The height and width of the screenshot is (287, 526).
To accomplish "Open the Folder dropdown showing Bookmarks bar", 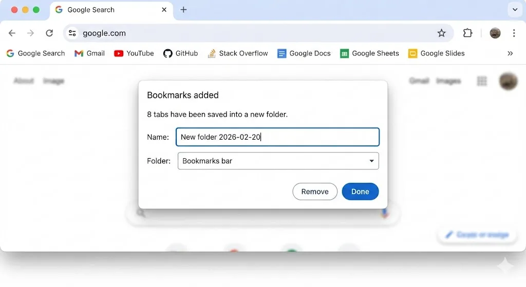I will click(x=278, y=161).
